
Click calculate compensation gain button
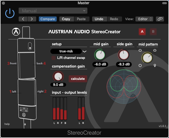[78, 79]
